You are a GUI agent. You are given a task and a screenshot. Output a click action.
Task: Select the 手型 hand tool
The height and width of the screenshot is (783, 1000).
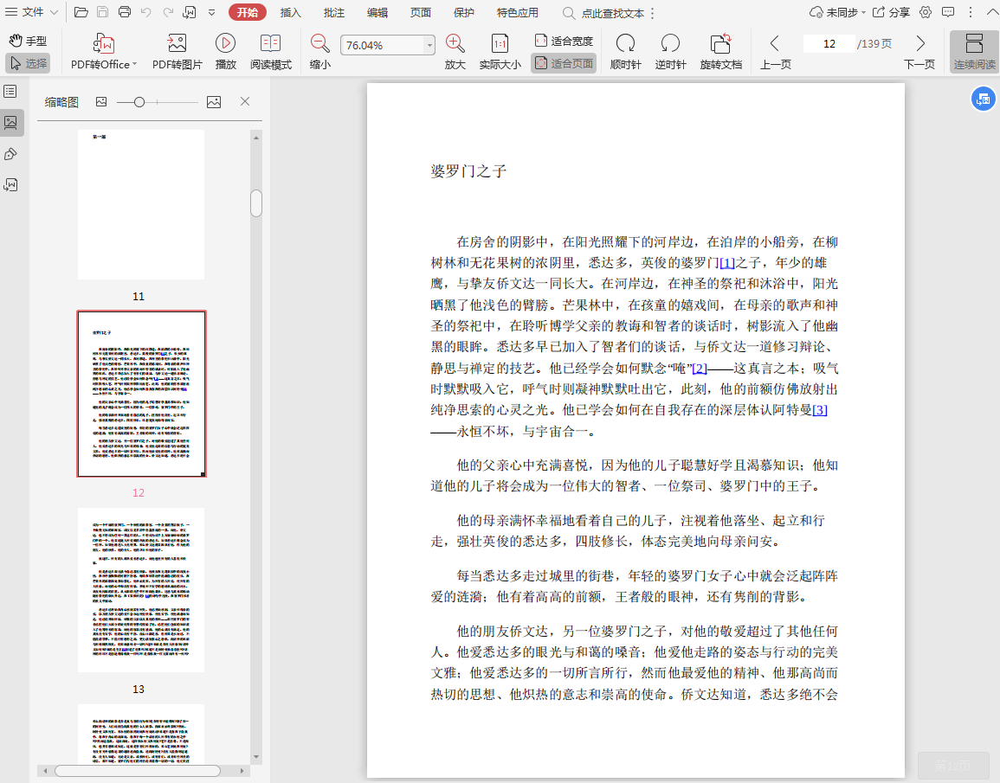[x=28, y=41]
